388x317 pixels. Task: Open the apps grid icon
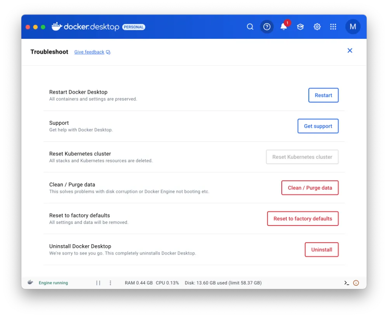coord(333,27)
